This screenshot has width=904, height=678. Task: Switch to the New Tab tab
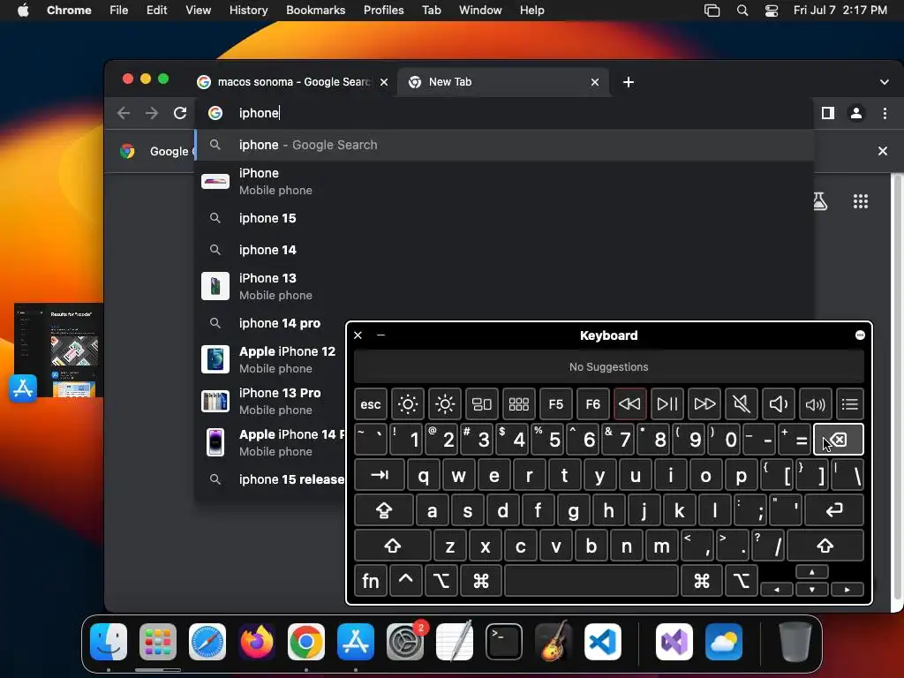coord(503,82)
